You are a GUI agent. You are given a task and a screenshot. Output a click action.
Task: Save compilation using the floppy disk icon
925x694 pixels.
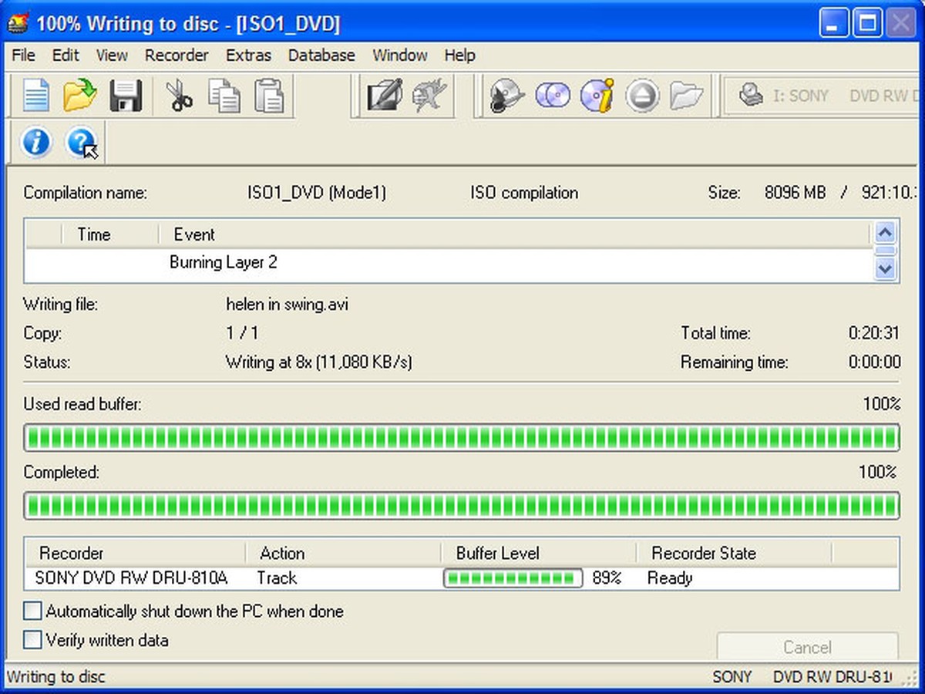pos(125,96)
